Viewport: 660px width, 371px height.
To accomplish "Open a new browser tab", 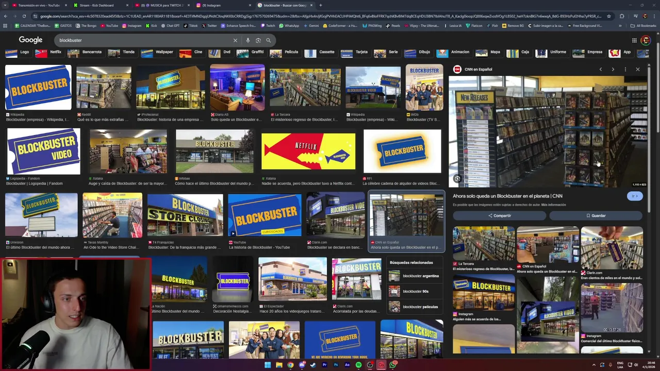I will [x=321, y=5].
